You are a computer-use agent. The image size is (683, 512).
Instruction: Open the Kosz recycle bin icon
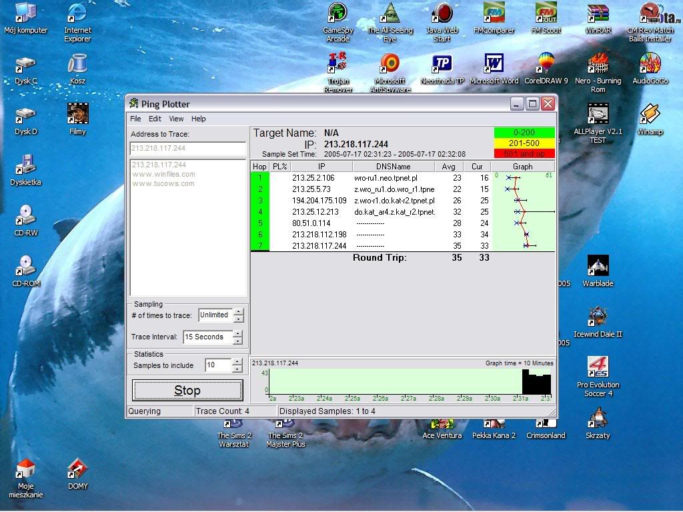point(77,64)
